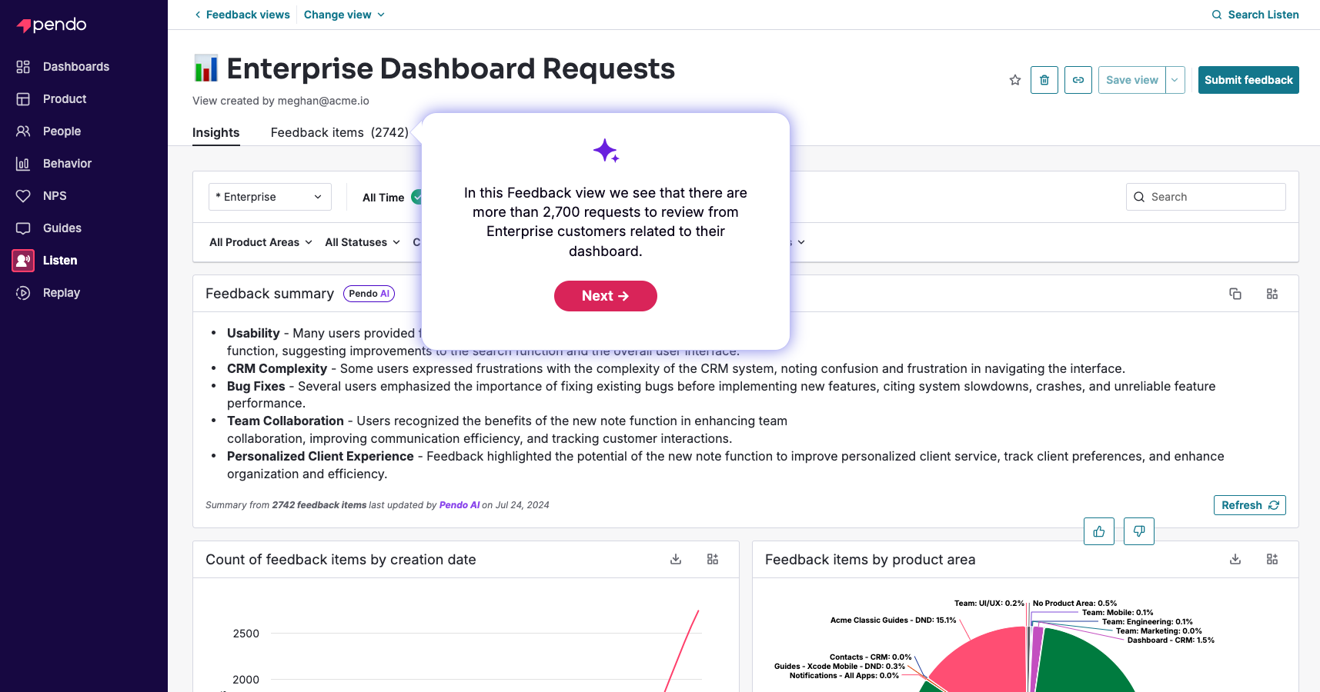Image resolution: width=1320 pixels, height=692 pixels.
Task: Open the All Time date filter
Action: (383, 198)
